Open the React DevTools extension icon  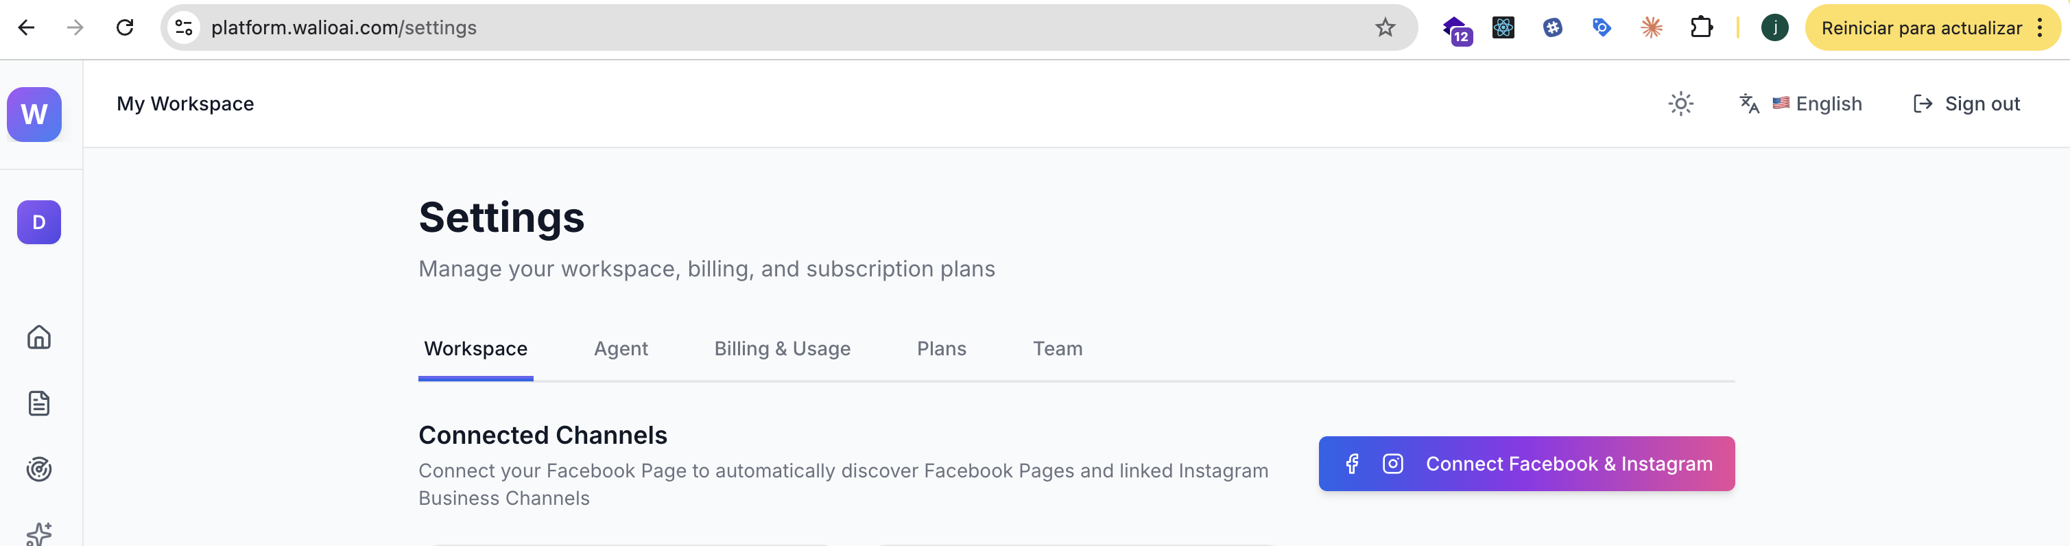point(1503,27)
